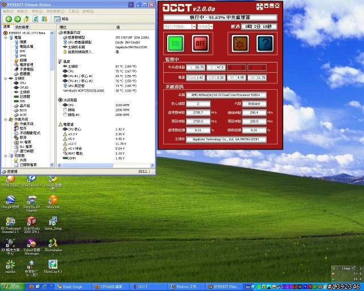Select ACPI in the EVEREST tree

[23, 115]
